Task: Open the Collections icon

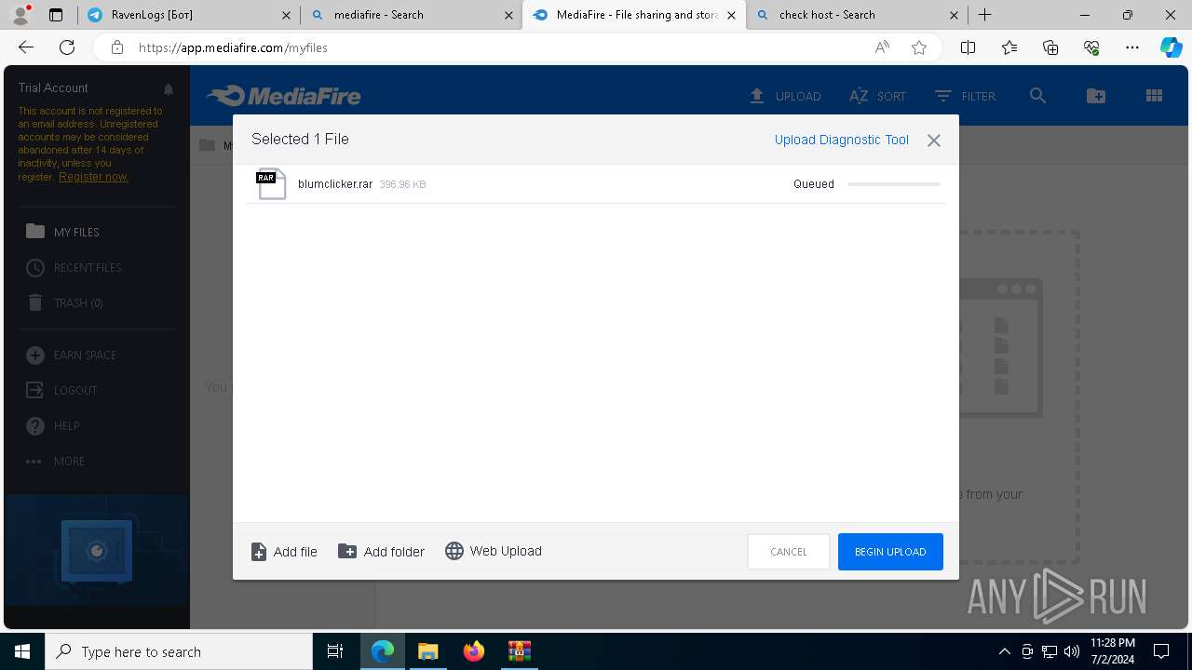Action: 1050,47
